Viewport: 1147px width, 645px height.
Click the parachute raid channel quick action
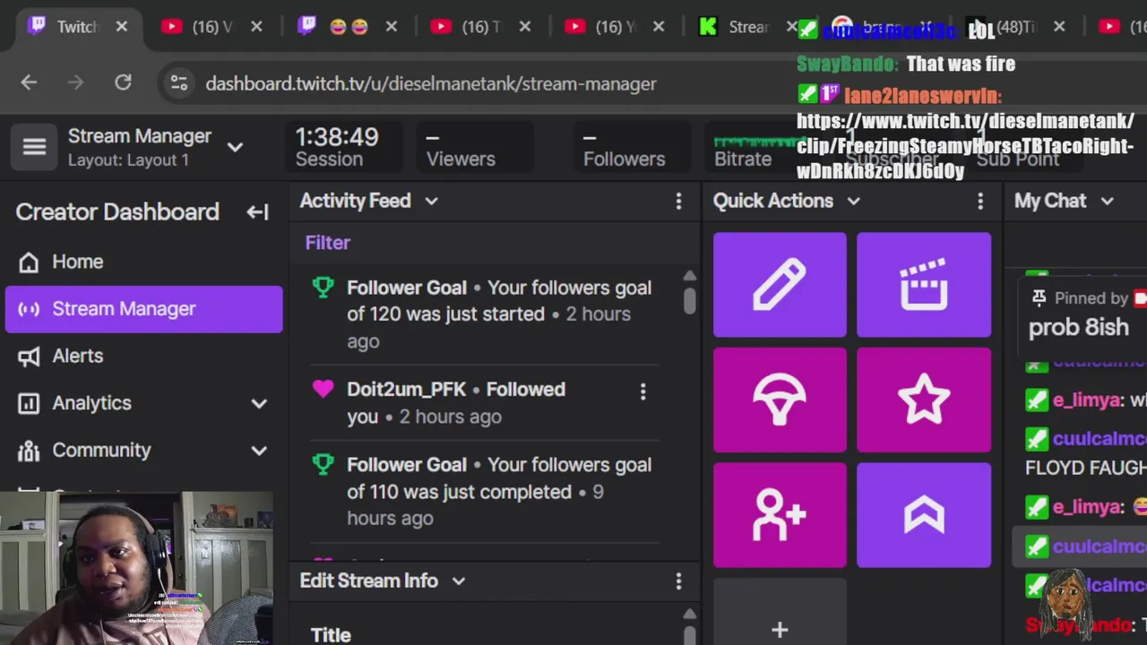(x=780, y=400)
